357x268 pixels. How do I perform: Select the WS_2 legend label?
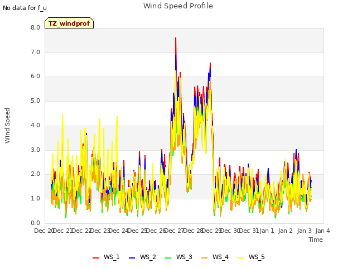[x=148, y=257]
